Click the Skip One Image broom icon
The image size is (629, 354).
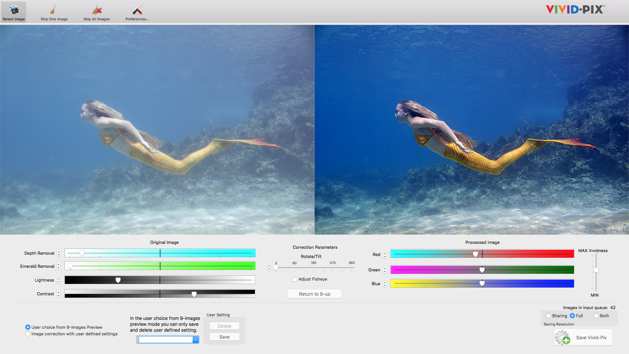[x=53, y=10]
